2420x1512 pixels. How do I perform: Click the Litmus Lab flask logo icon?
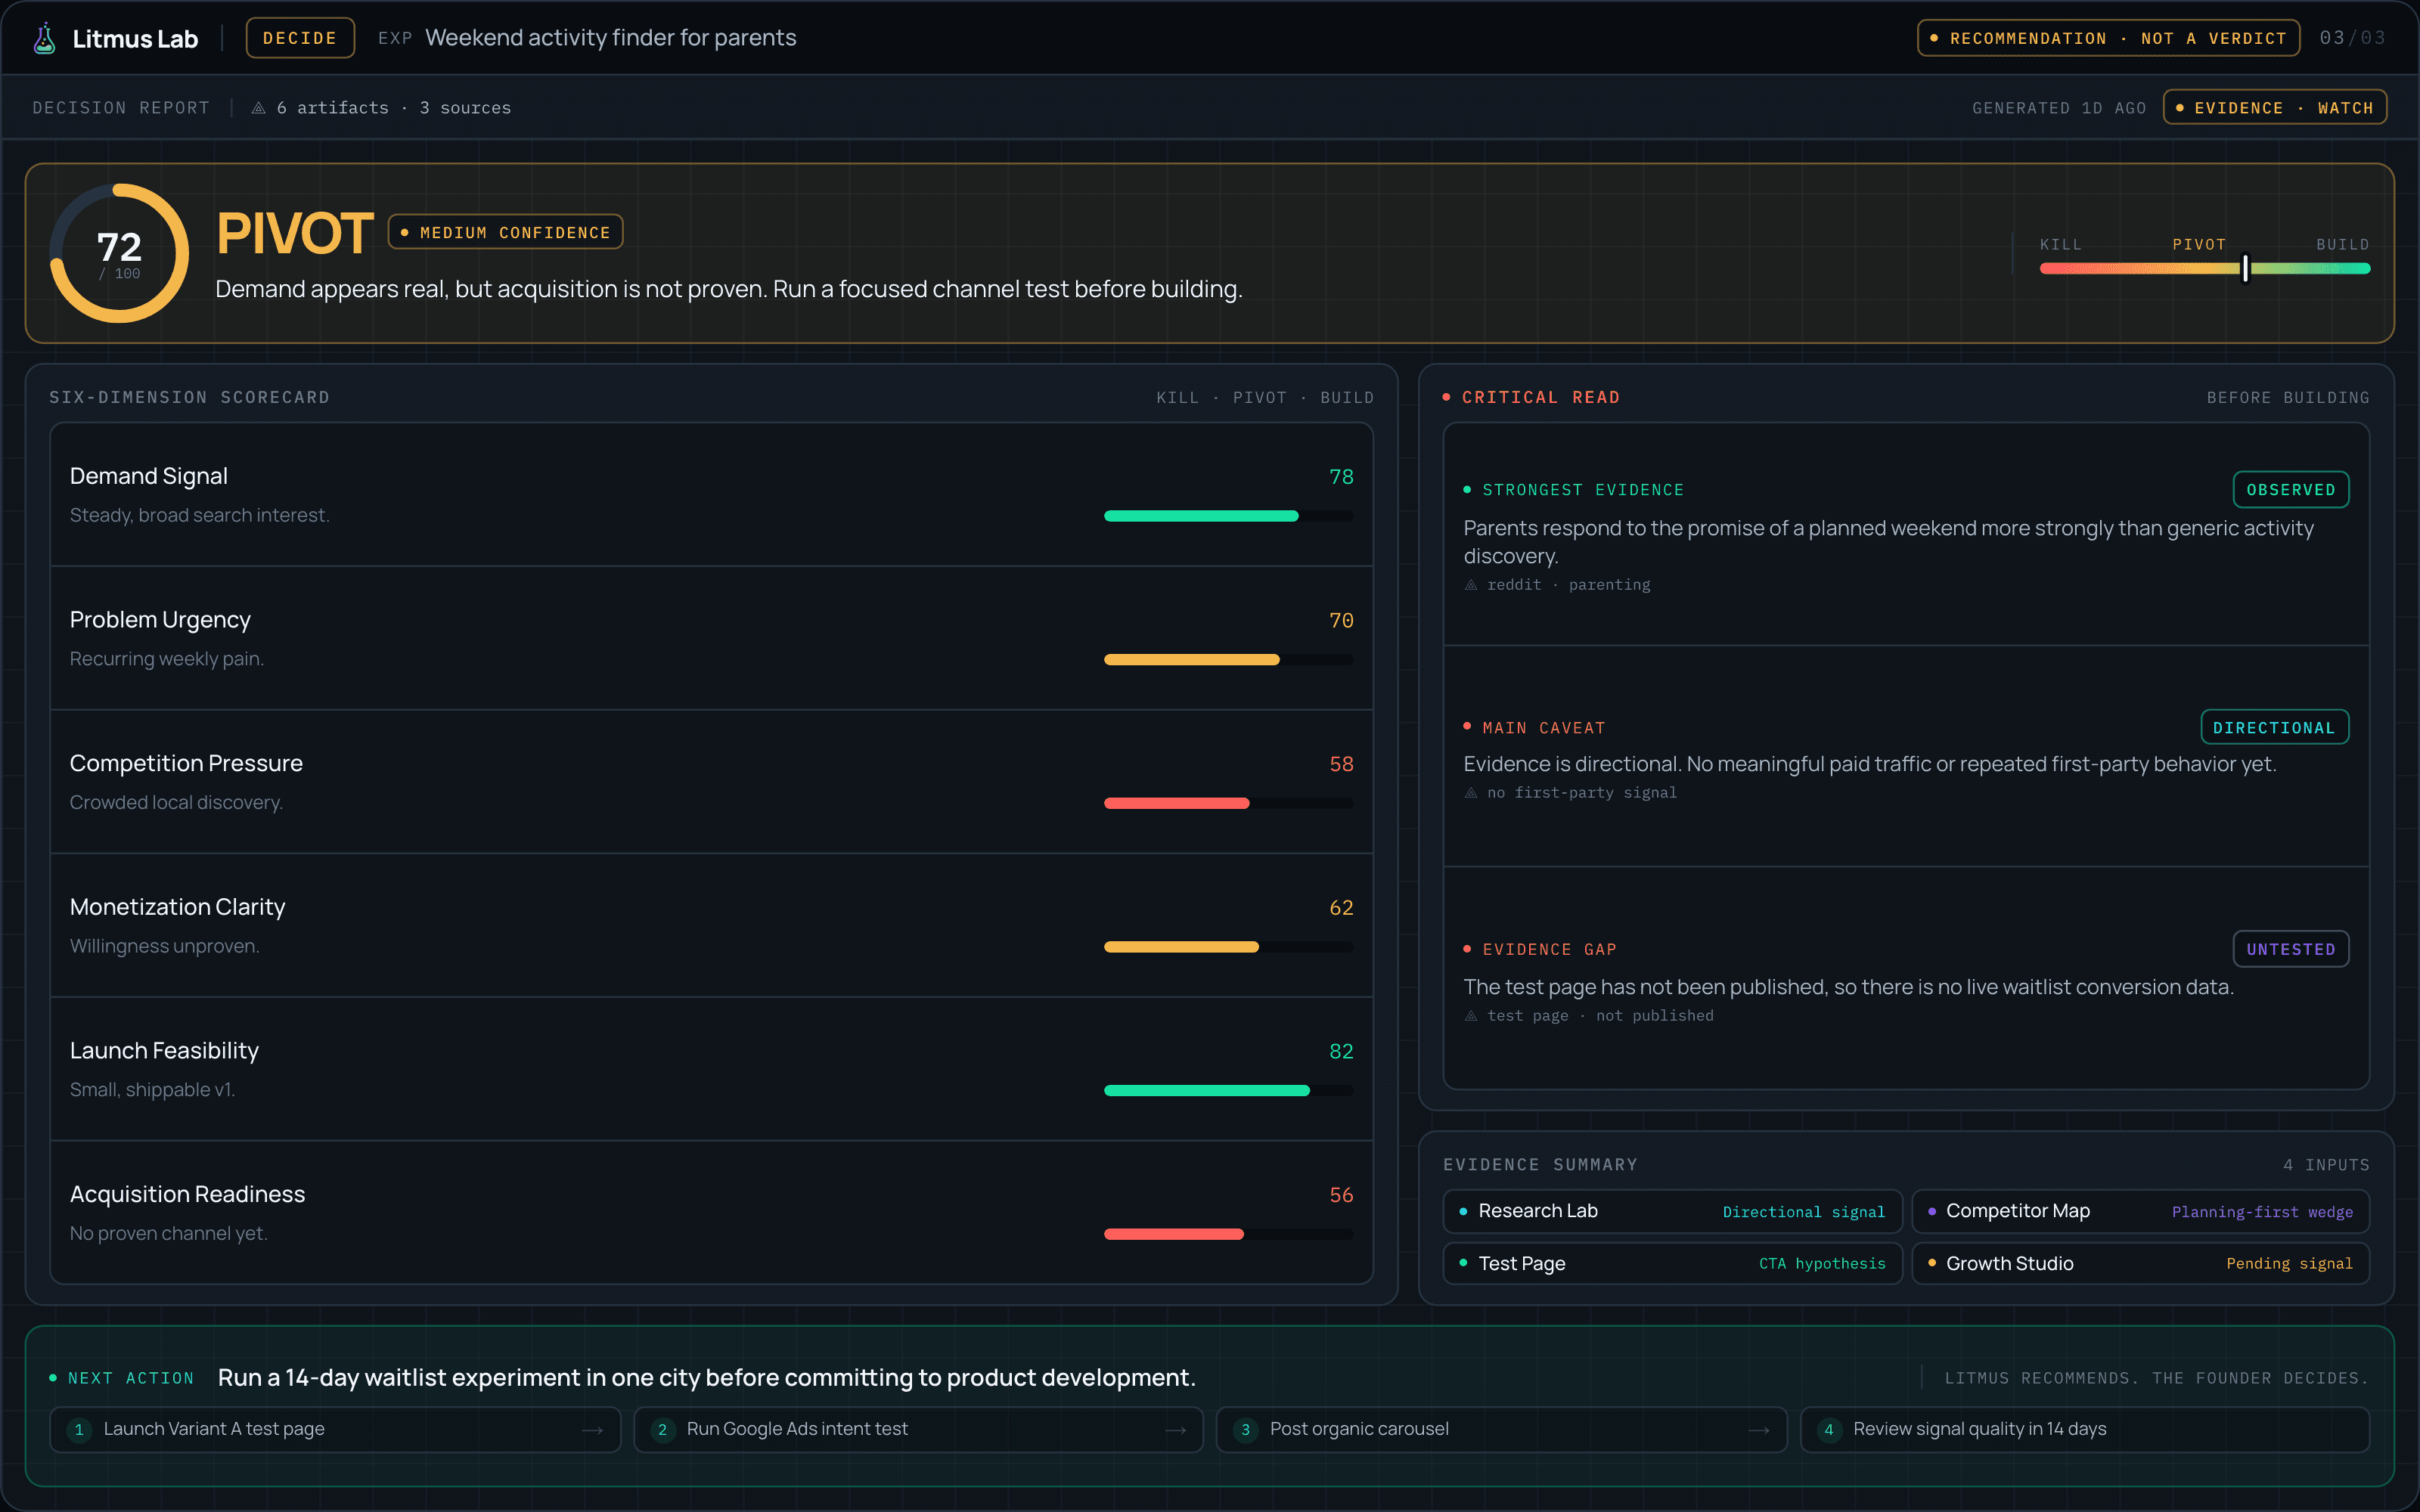44,38
